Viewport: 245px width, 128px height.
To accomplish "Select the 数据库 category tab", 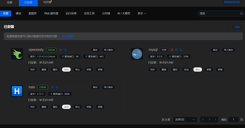I will coord(33,13).
